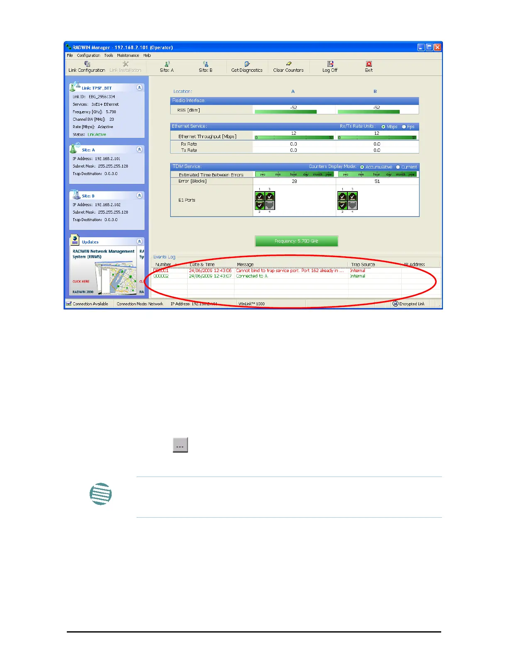The height and width of the screenshot is (657, 508).
Task: Click 'WinLink™ 1000' in the status bar
Action: pyautogui.click(x=252, y=304)
